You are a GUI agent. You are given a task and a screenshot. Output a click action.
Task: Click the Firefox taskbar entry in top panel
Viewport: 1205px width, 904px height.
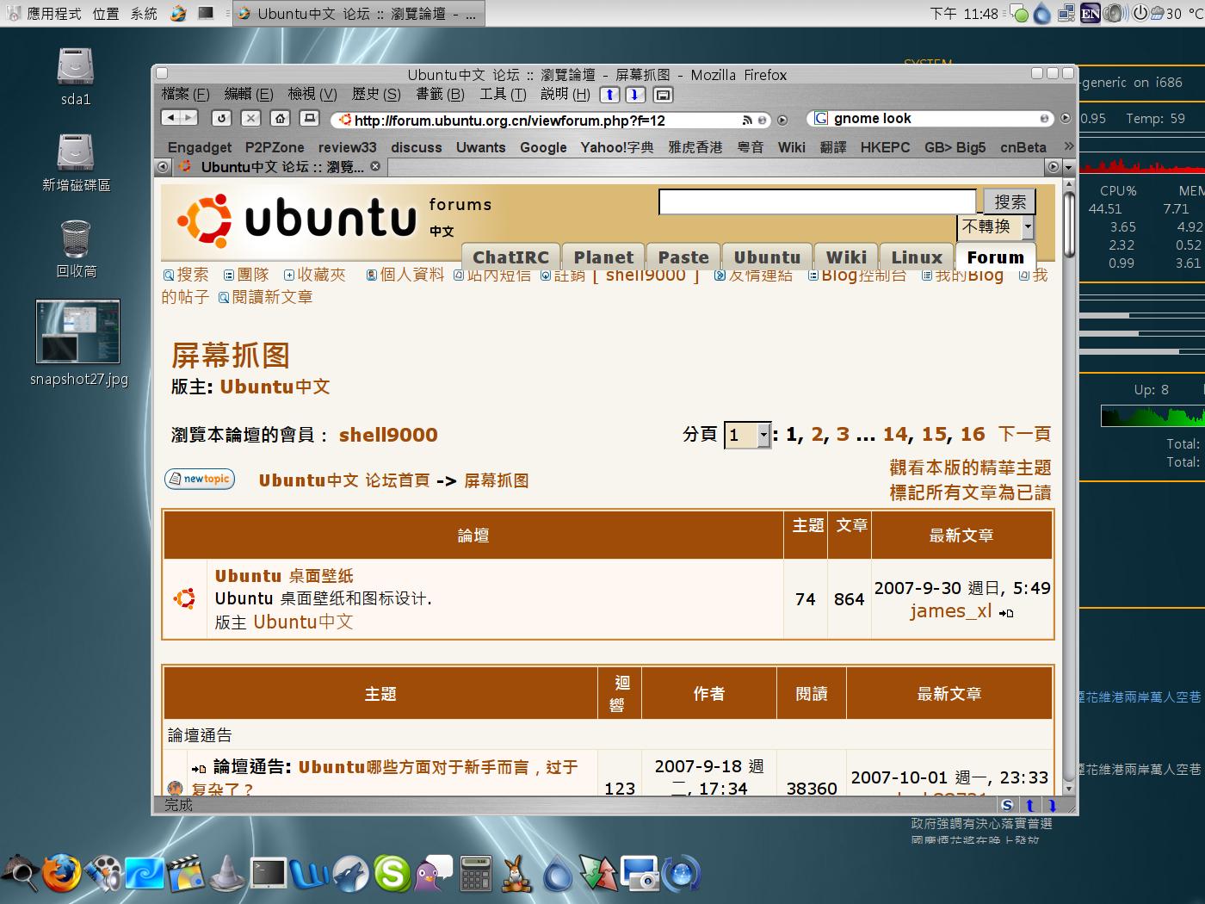(358, 13)
